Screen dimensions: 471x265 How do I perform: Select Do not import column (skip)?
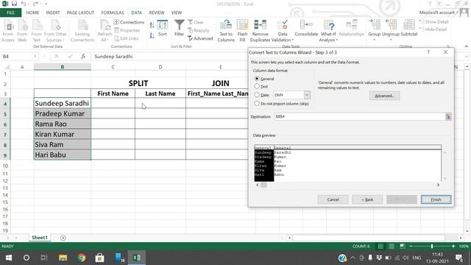point(257,103)
